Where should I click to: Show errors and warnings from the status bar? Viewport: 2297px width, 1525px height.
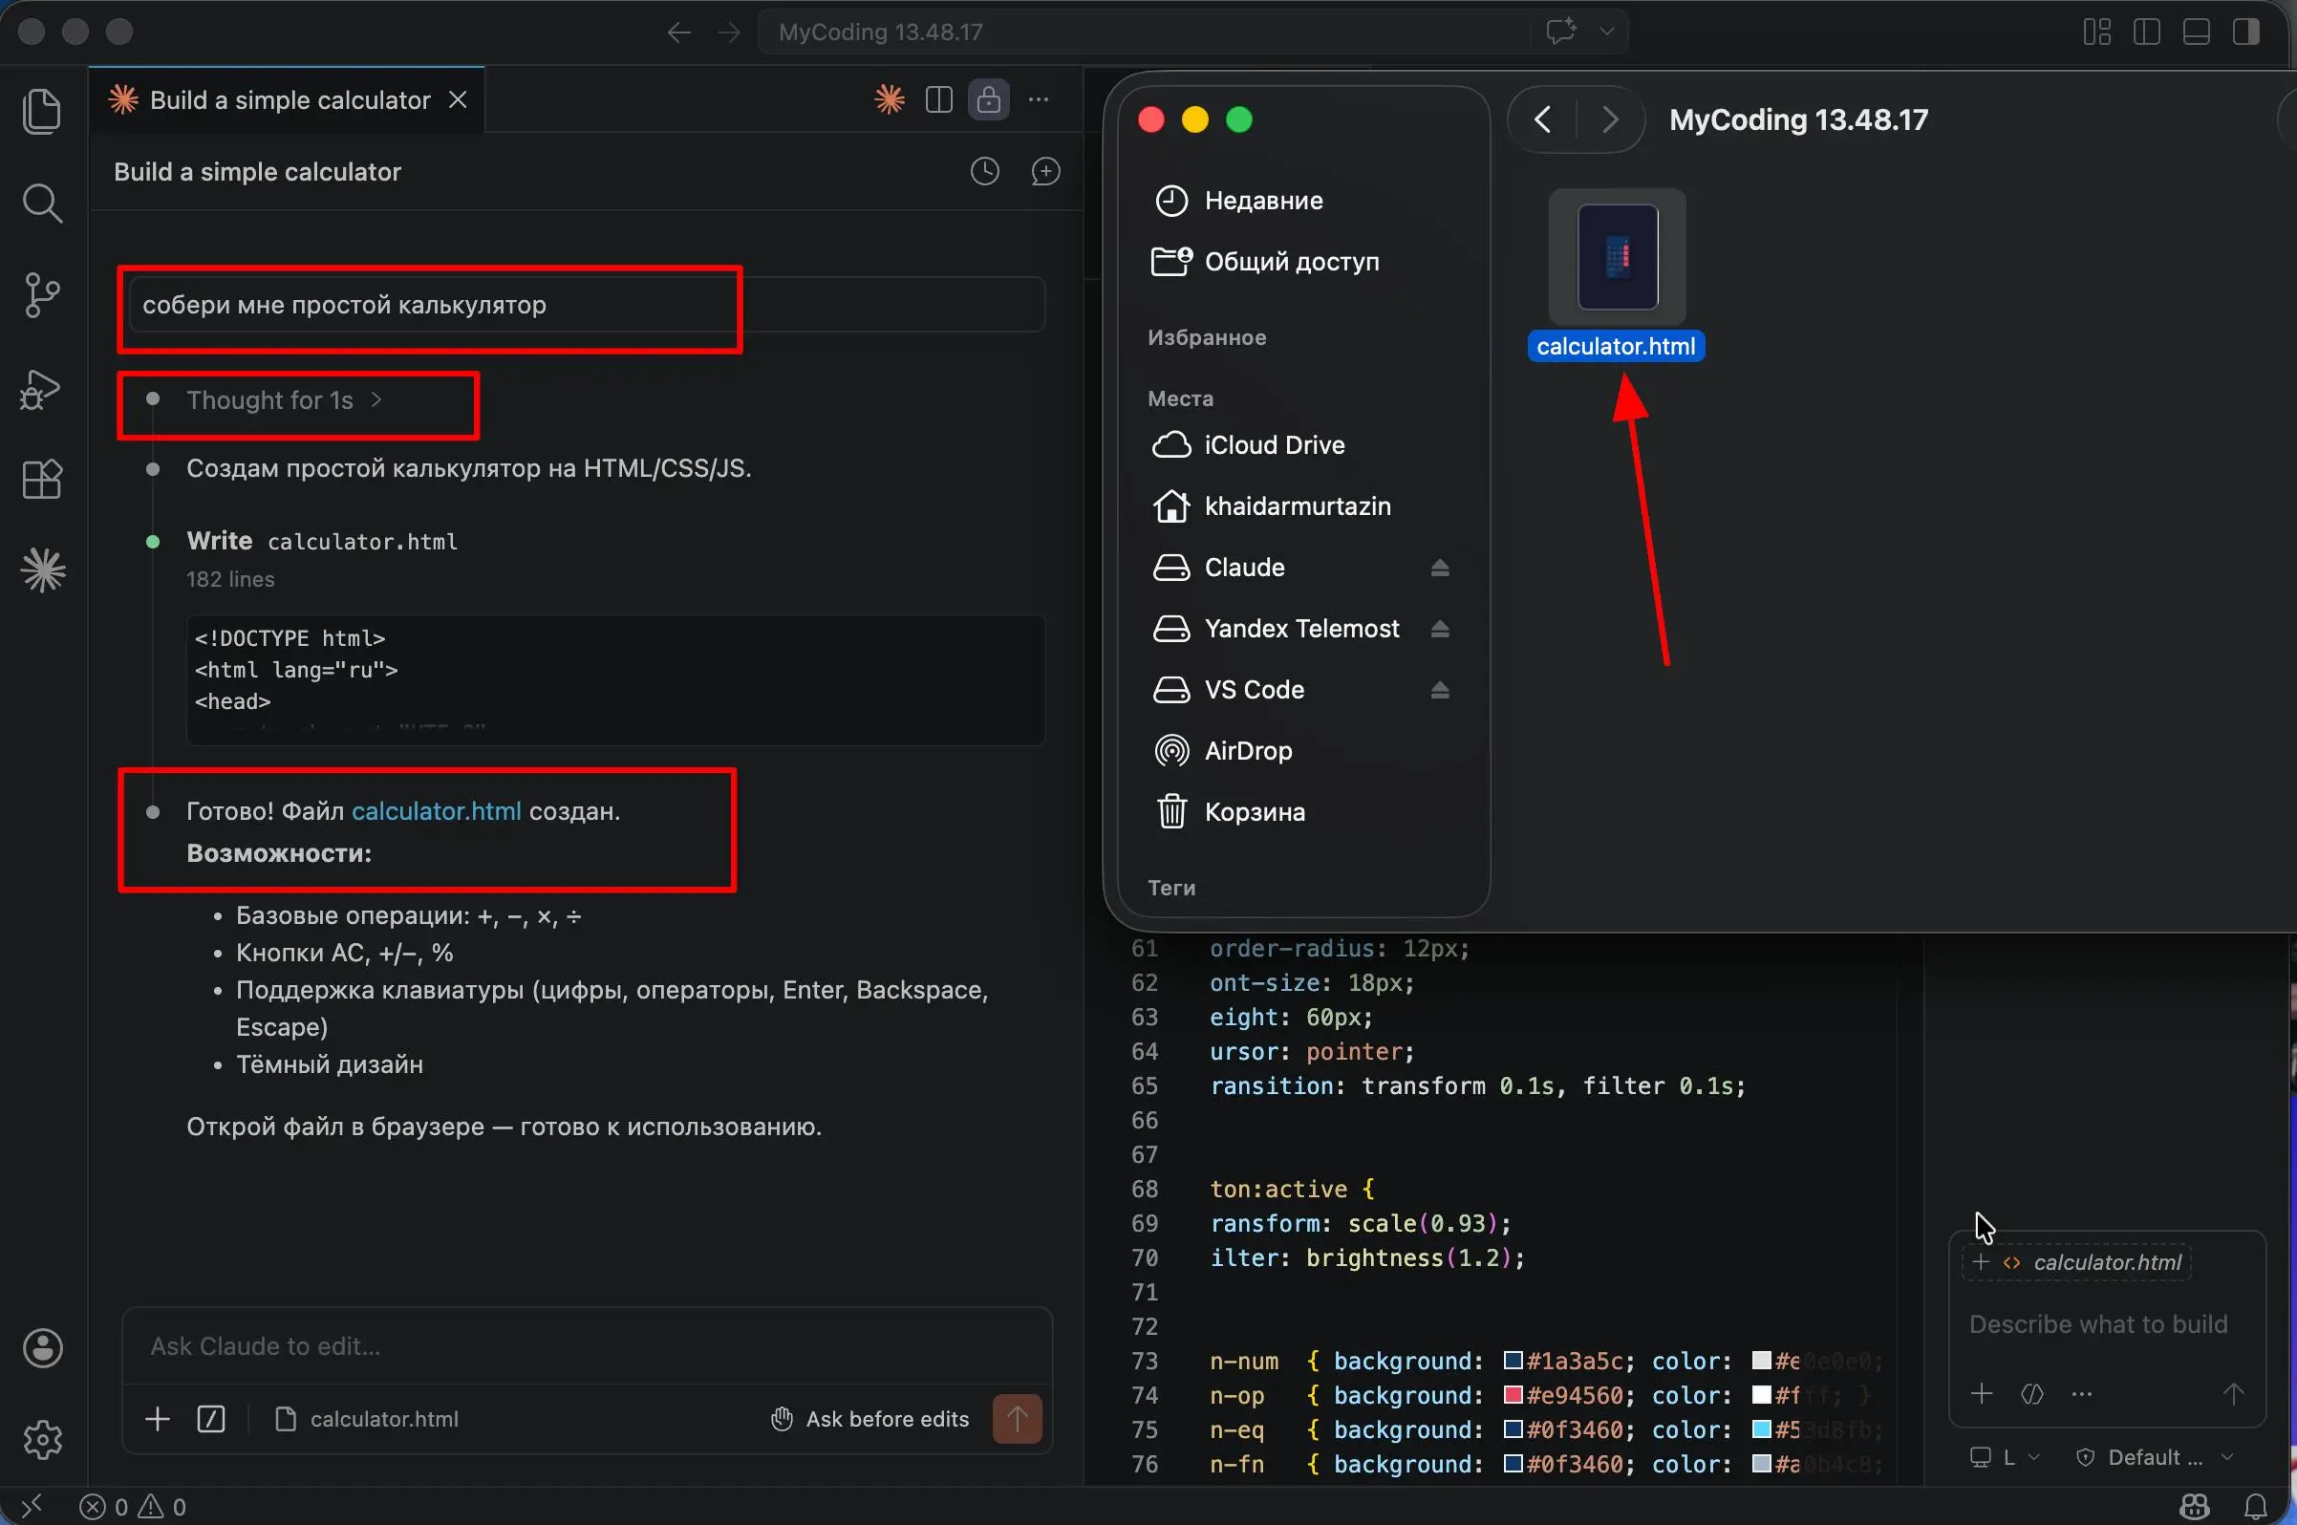pos(132,1507)
